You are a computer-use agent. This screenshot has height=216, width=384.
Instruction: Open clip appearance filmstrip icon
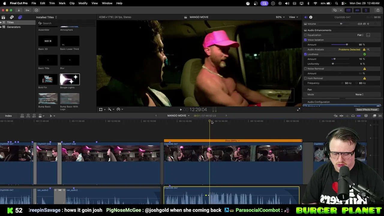click(366, 116)
